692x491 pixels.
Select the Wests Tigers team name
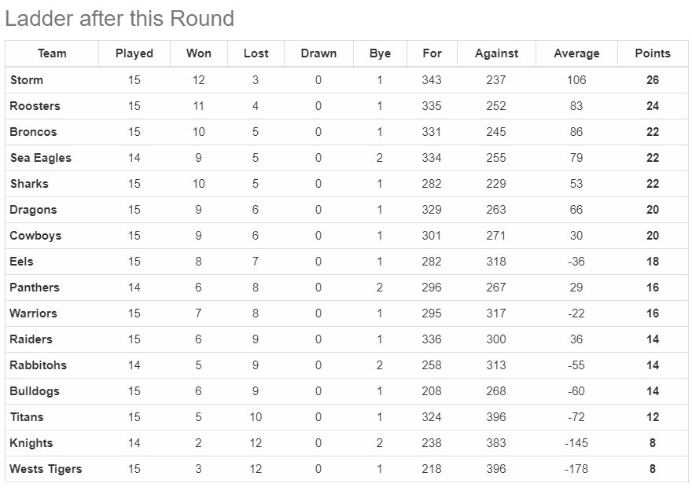(x=46, y=469)
